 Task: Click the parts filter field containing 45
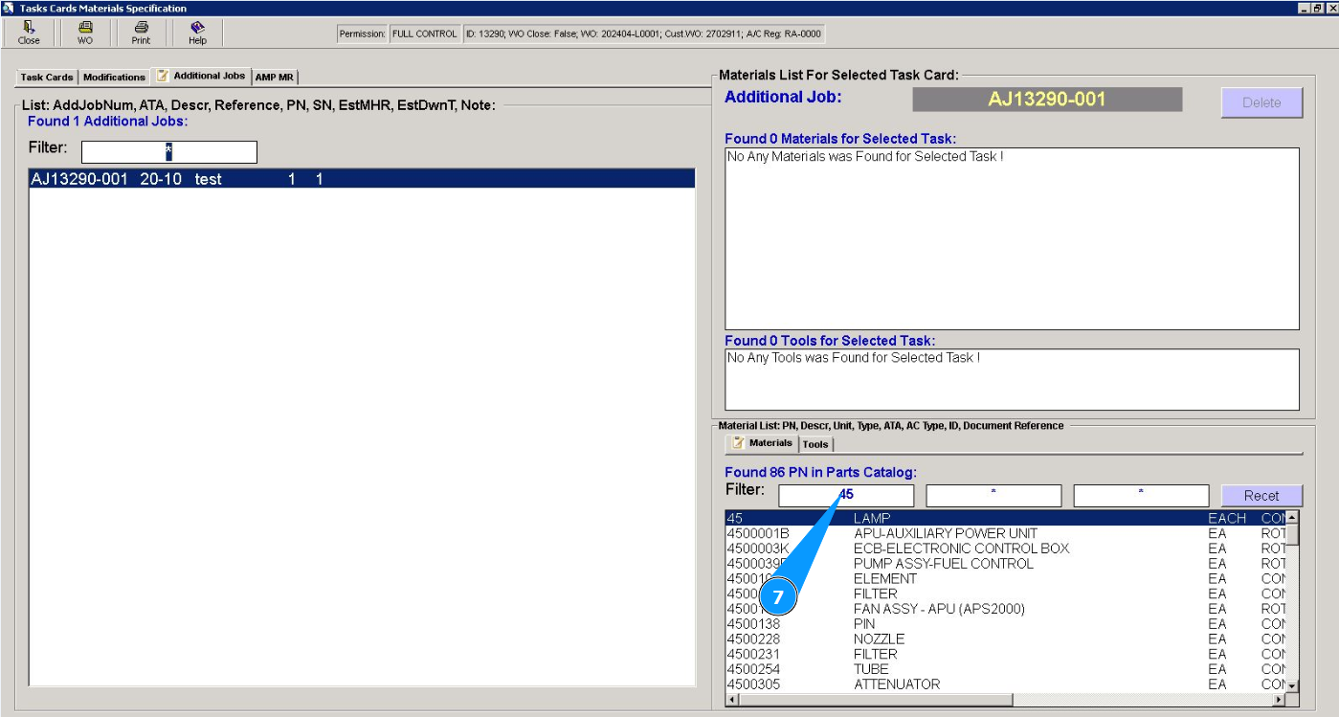point(846,496)
